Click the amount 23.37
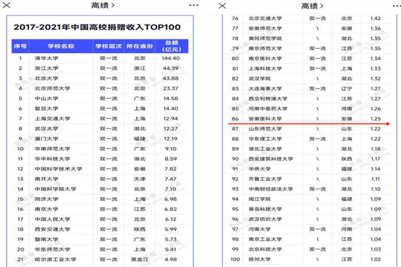 click(171, 88)
